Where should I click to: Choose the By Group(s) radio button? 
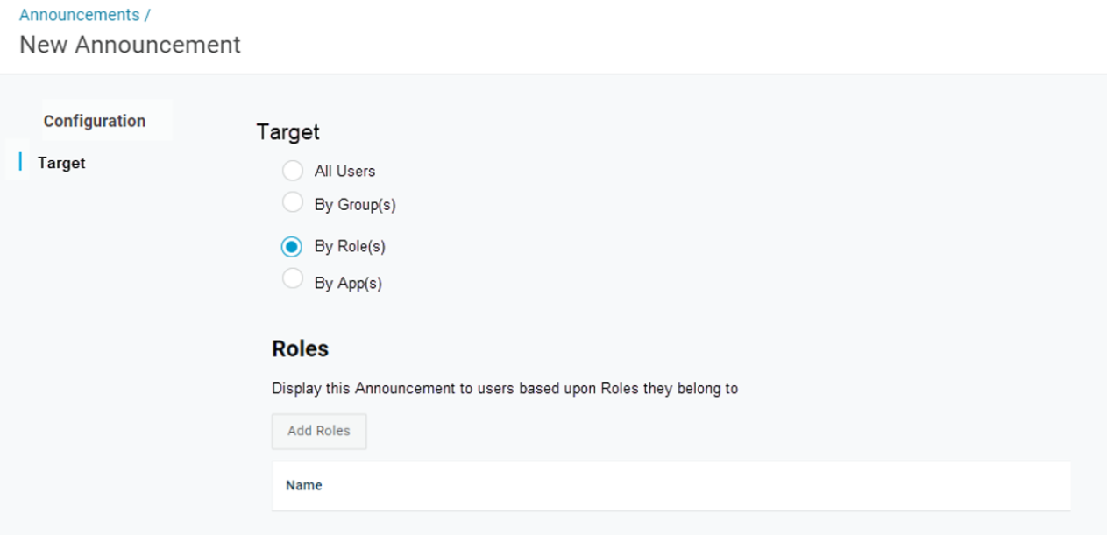[293, 203]
